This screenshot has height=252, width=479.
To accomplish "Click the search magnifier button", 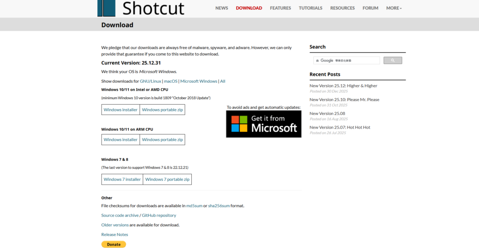I will pos(392,60).
